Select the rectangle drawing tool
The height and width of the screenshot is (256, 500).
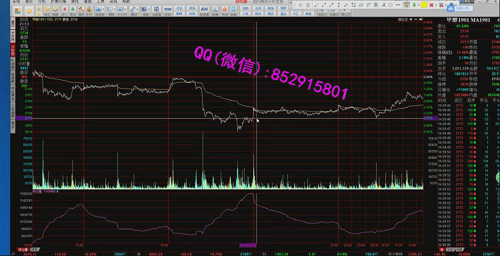pos(353,5)
